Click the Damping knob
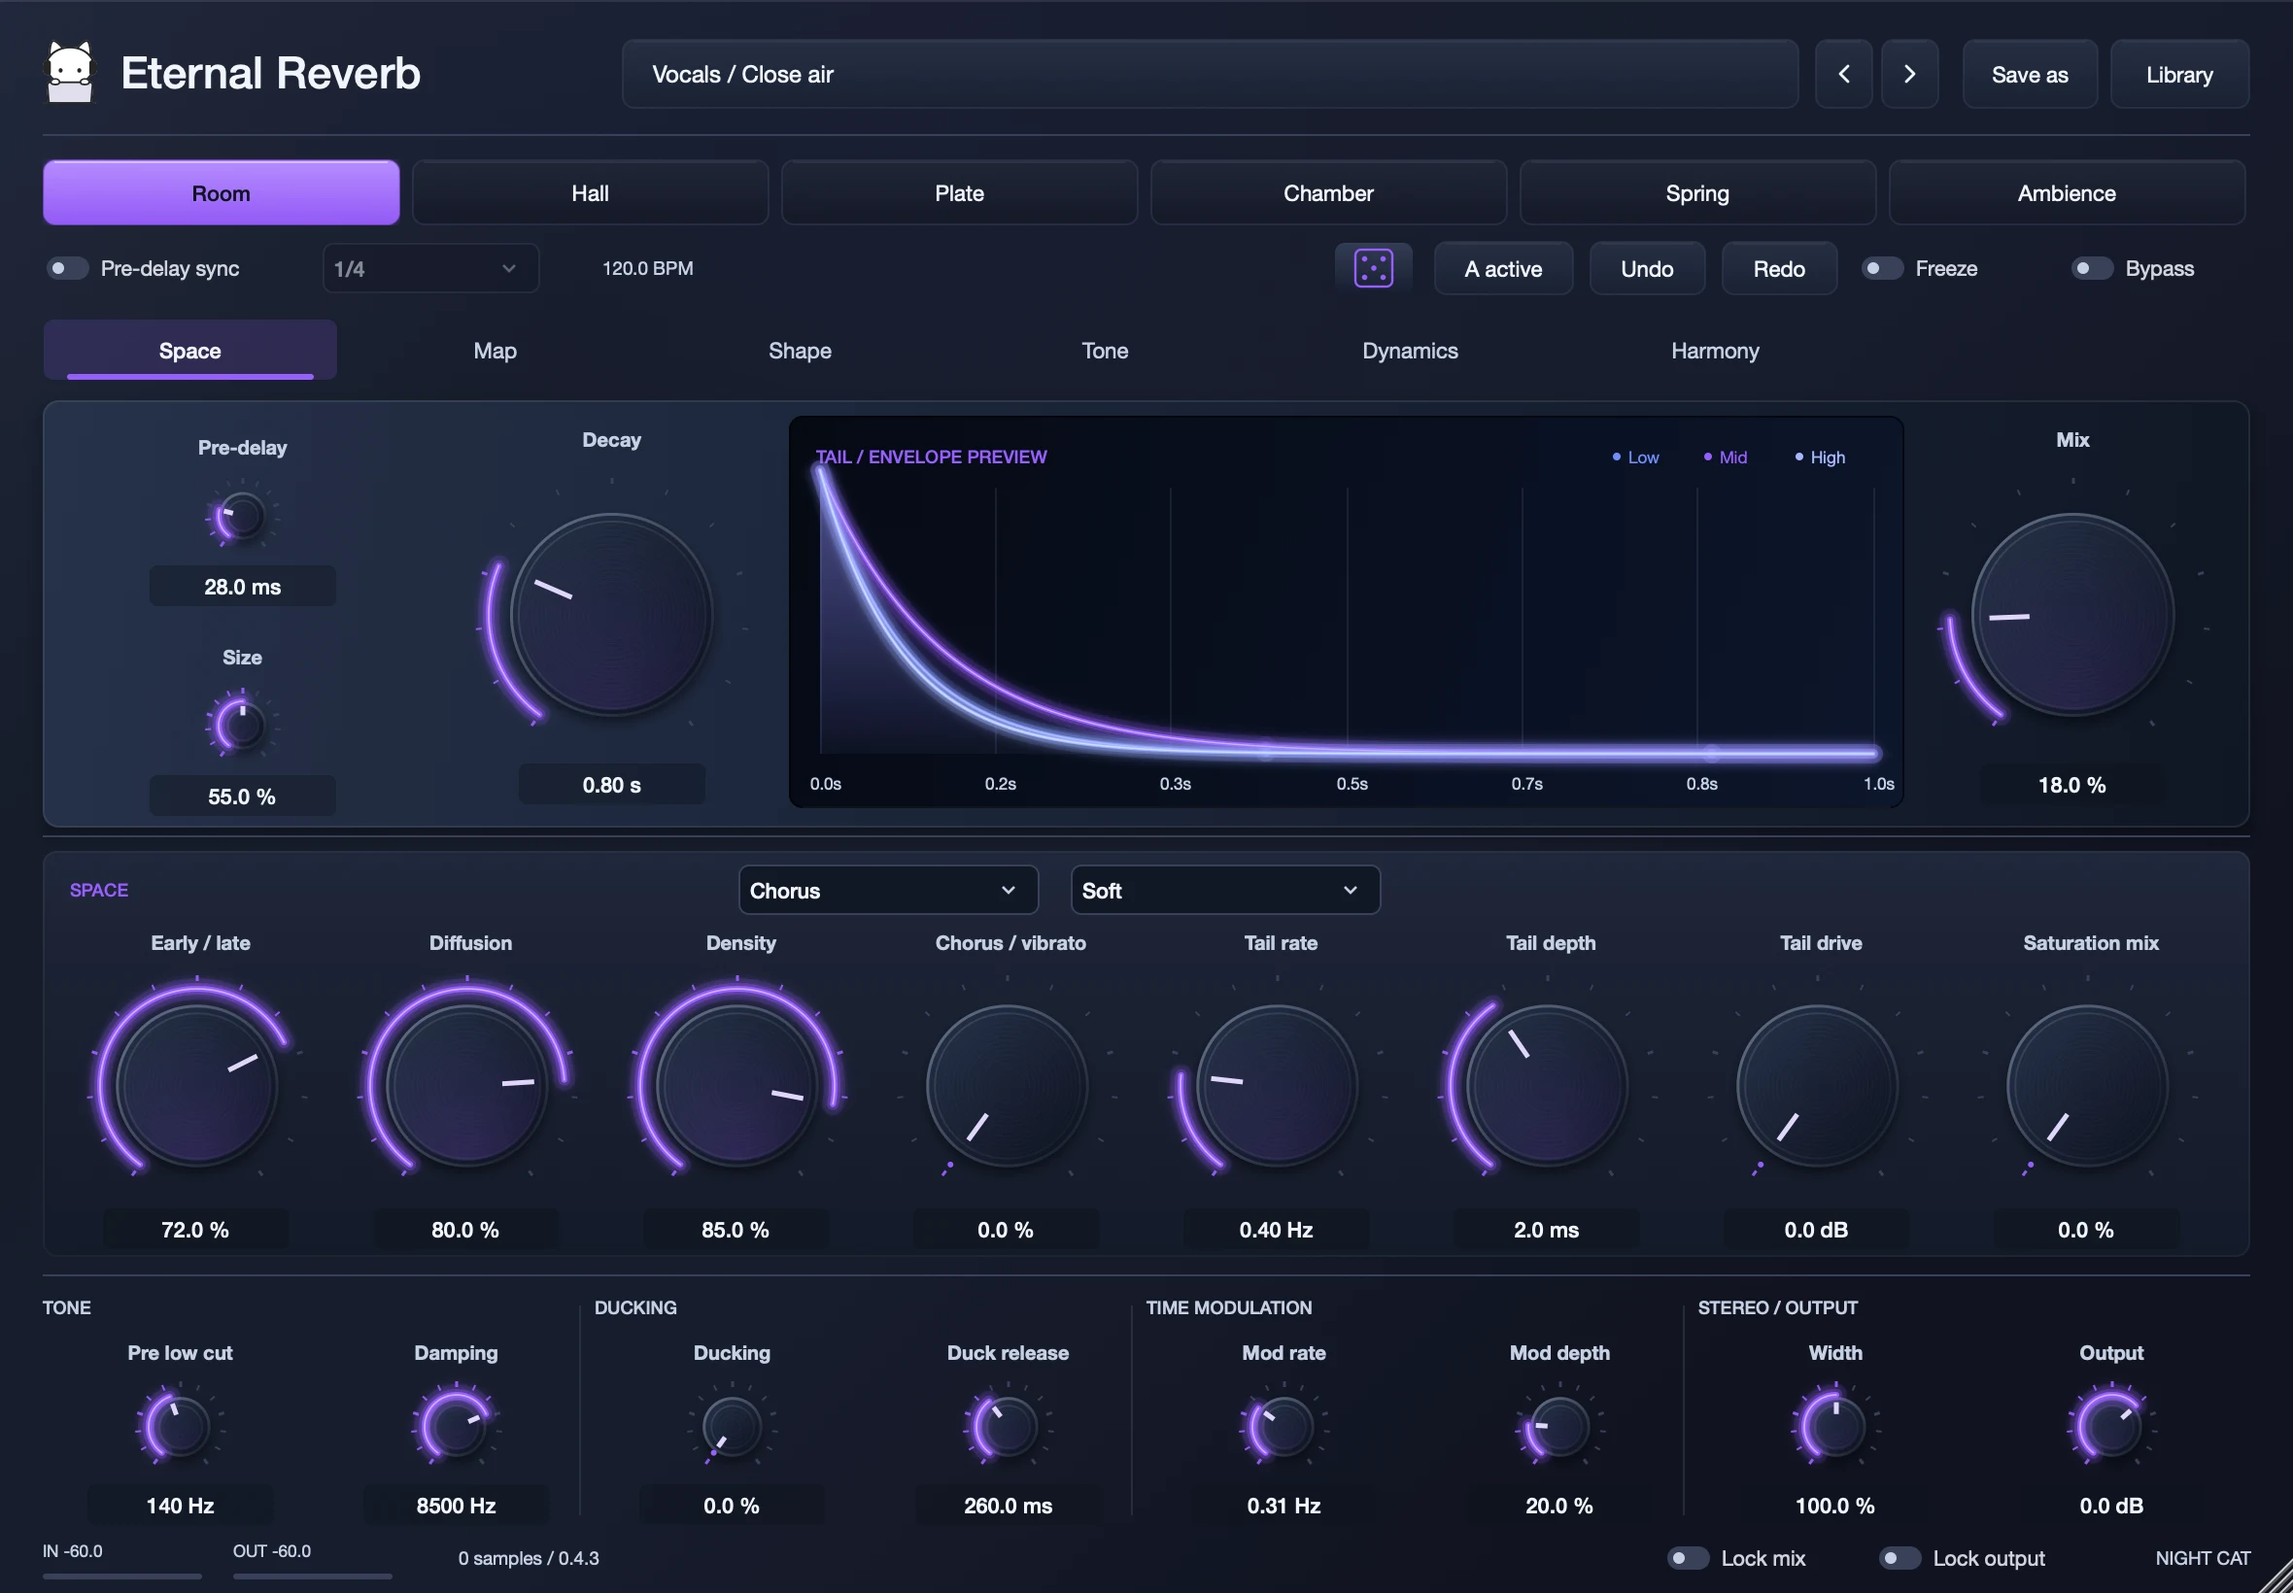This screenshot has height=1593, width=2293. (x=456, y=1426)
